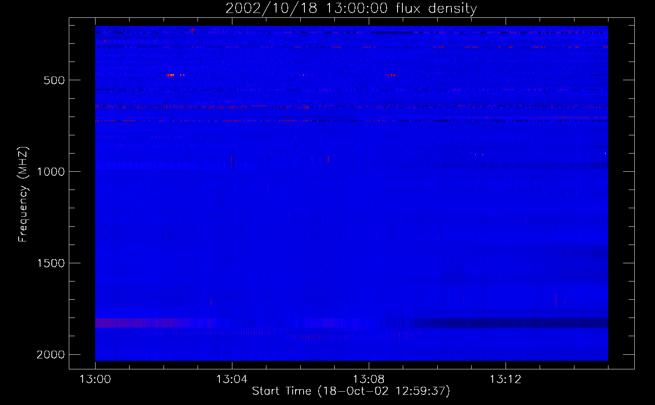This screenshot has height=405, width=655.
Task: Select the 1000 frequency tick label
Action: pos(51,172)
